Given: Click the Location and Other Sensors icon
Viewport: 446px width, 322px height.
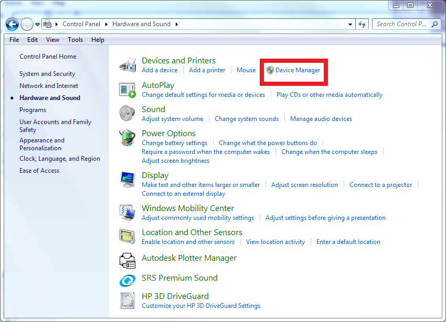Looking at the screenshot, I should coord(128,237).
